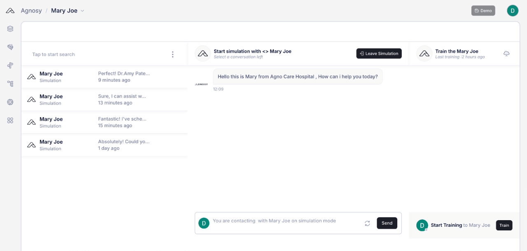
Task: Select conversation starting "Fantastic! I've sche..."
Action: [x=104, y=122]
